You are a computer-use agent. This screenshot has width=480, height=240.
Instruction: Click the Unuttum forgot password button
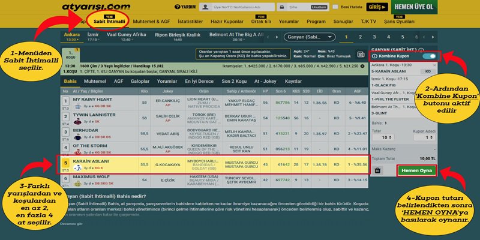point(319,7)
